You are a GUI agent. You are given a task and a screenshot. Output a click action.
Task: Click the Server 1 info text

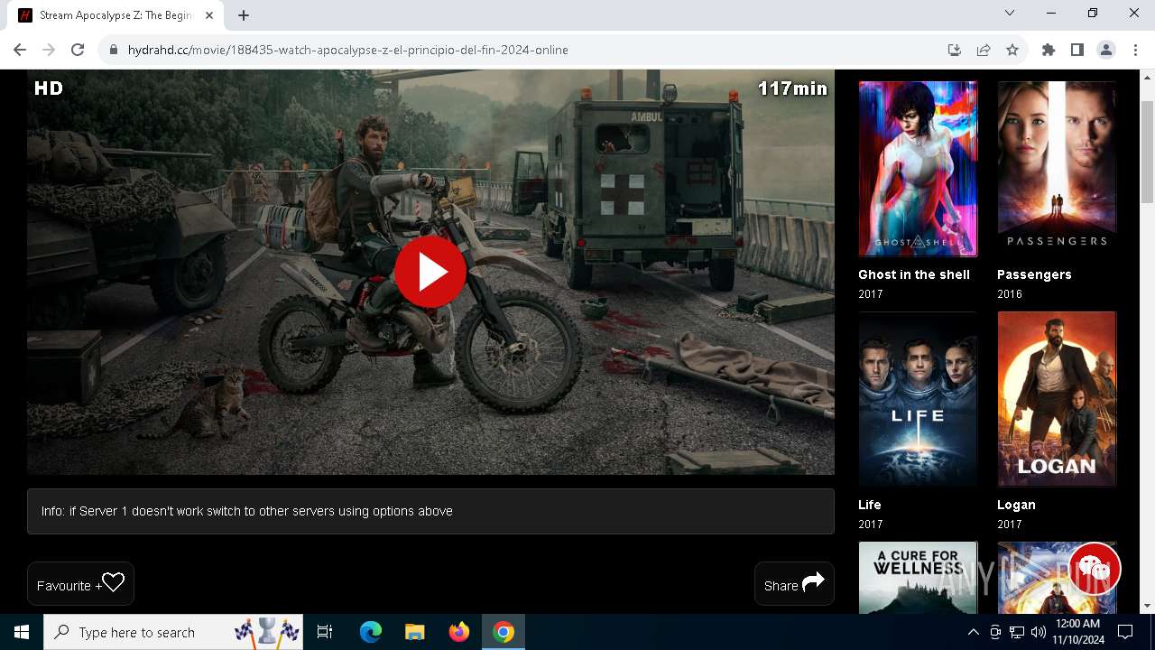(247, 511)
